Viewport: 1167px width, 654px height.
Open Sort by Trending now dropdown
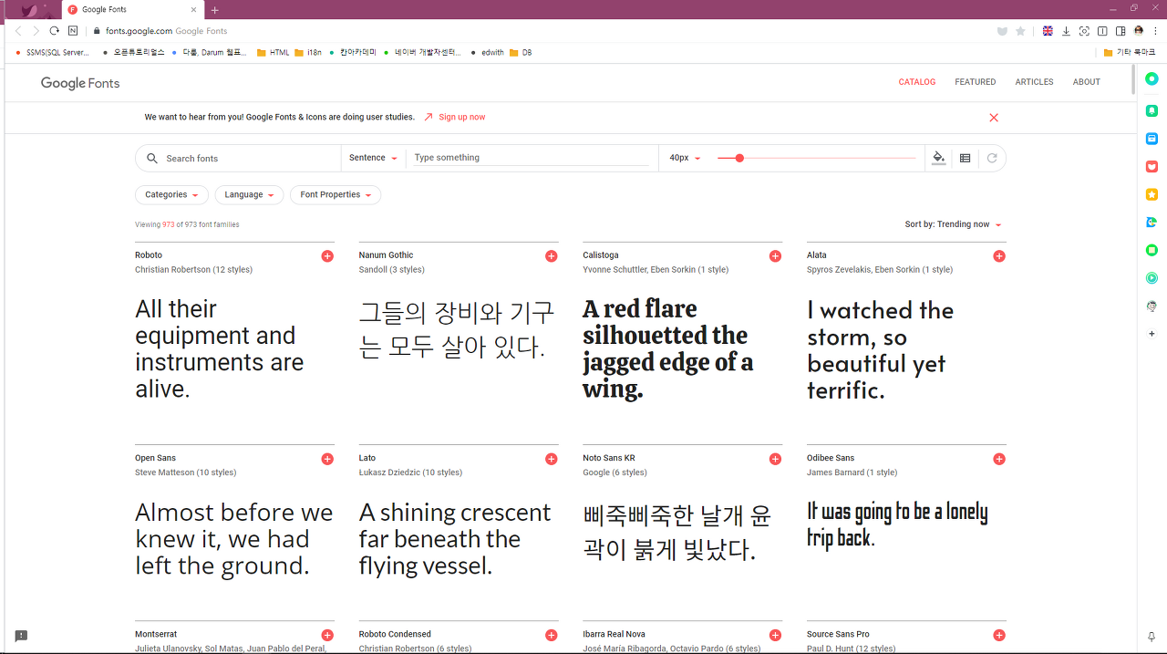pyautogui.click(x=953, y=224)
